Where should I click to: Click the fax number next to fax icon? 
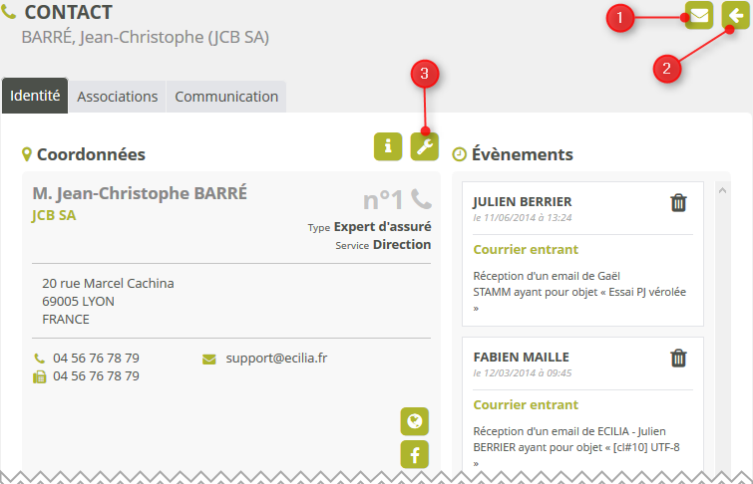tap(96, 375)
